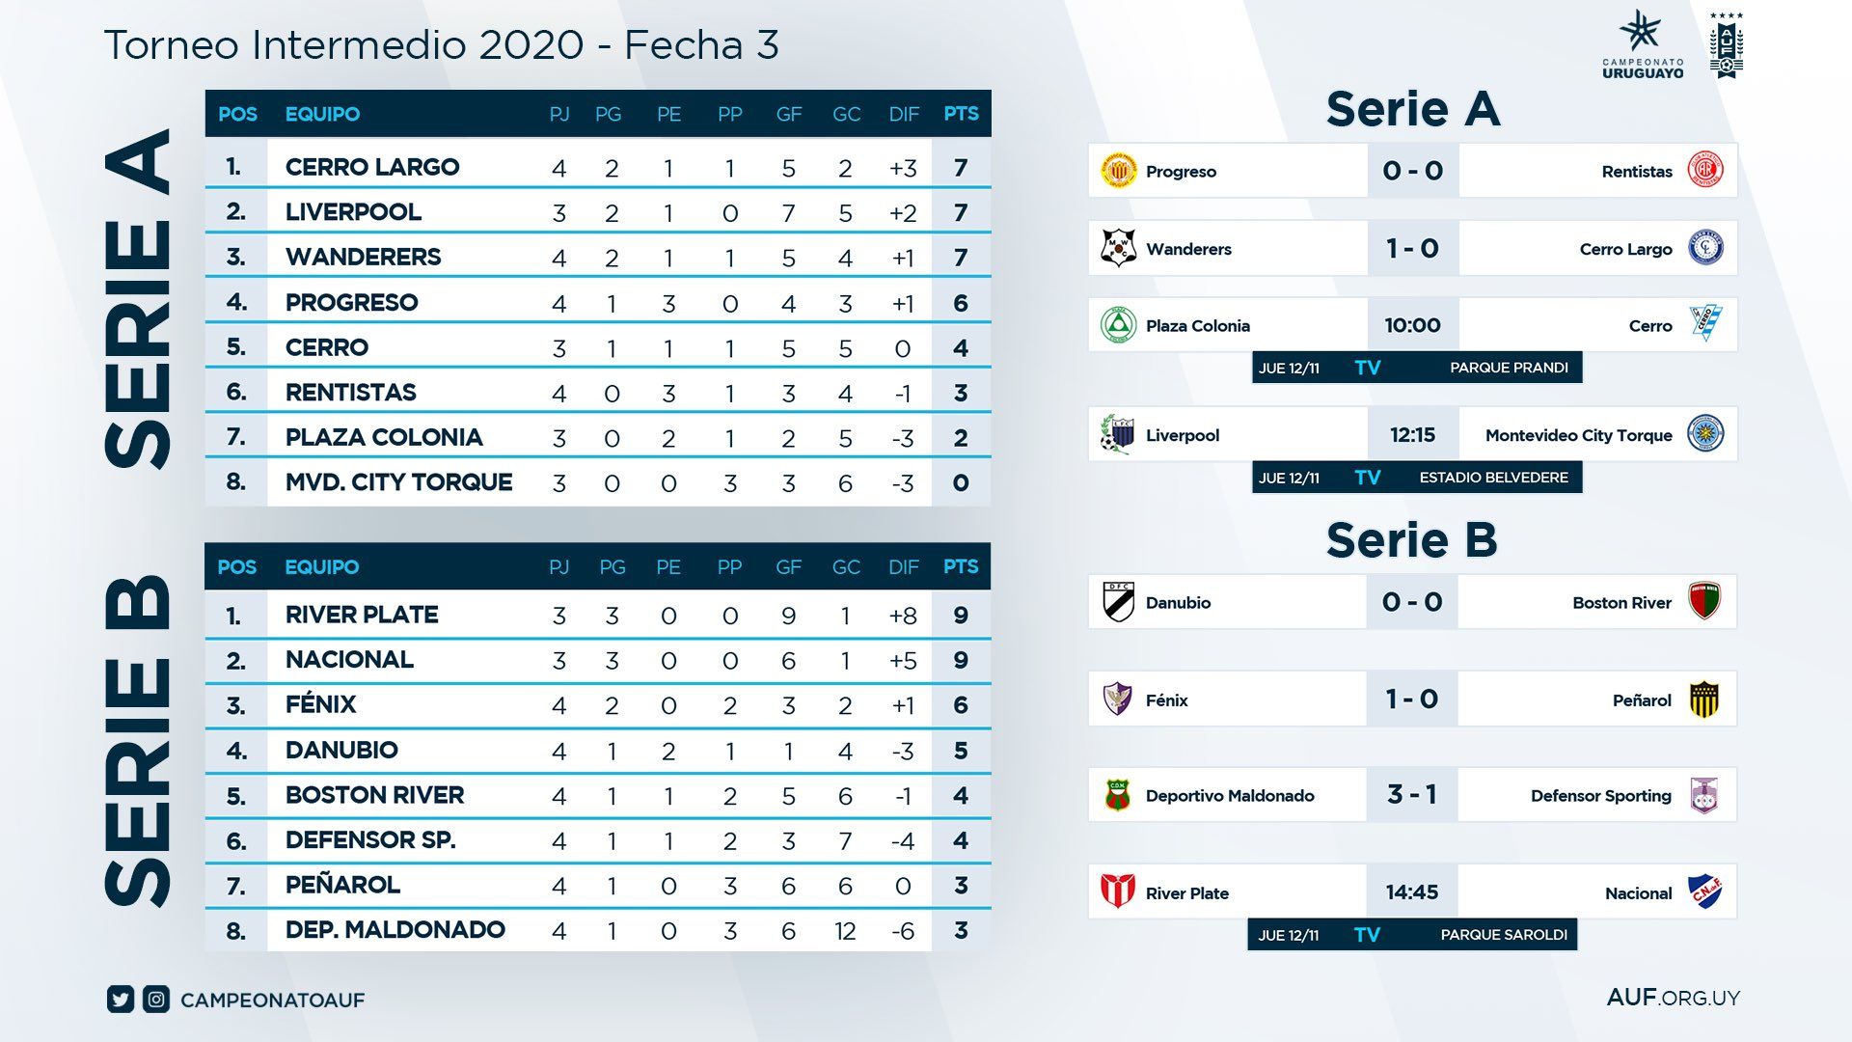The width and height of the screenshot is (1852, 1042).
Task: Click the Plaza Colonia club crest
Action: pos(1119,325)
